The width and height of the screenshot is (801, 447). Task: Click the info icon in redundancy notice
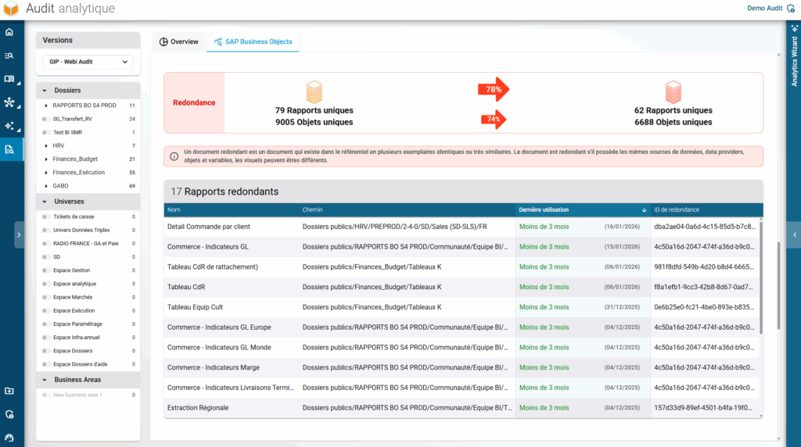coord(174,156)
